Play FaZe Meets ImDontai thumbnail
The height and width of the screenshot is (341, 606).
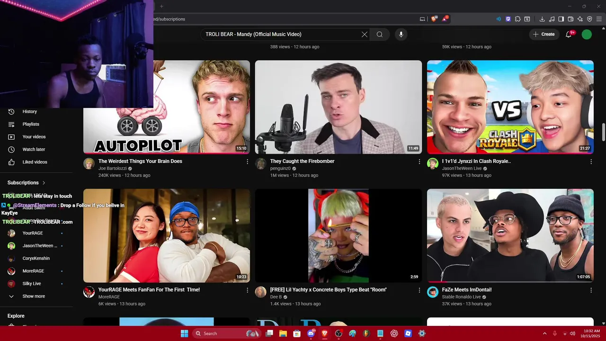(510, 236)
